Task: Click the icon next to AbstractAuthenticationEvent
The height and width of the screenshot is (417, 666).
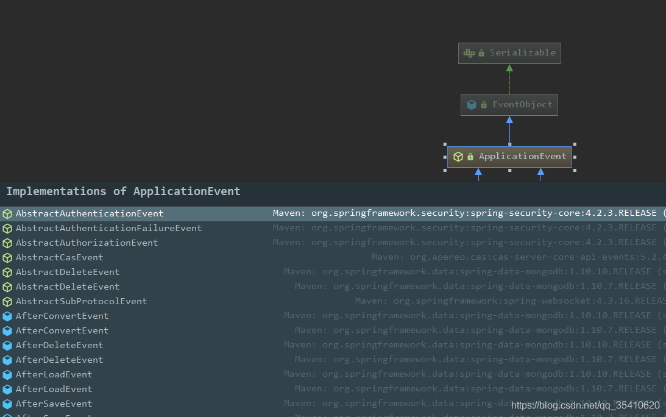Action: (x=7, y=214)
